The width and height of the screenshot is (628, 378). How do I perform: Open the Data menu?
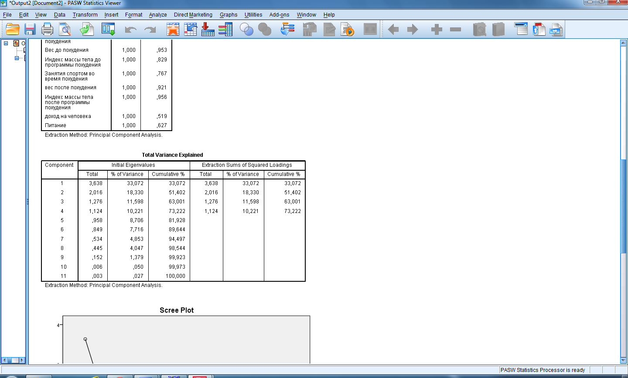tap(60, 15)
